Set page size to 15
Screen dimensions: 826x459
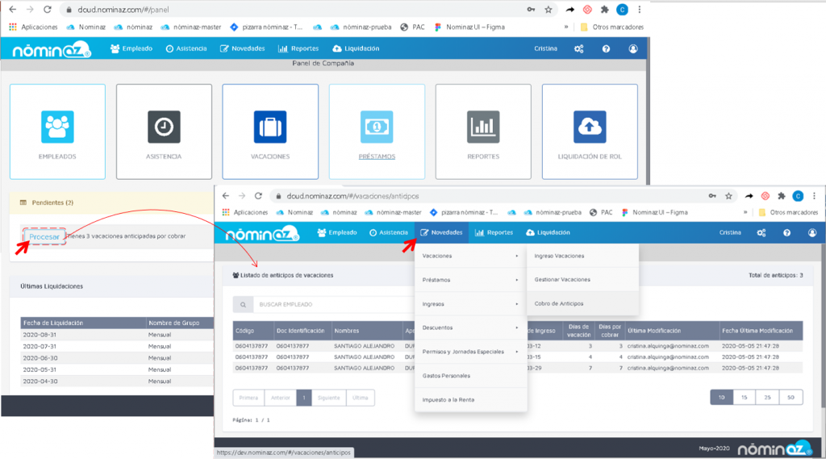click(x=745, y=398)
